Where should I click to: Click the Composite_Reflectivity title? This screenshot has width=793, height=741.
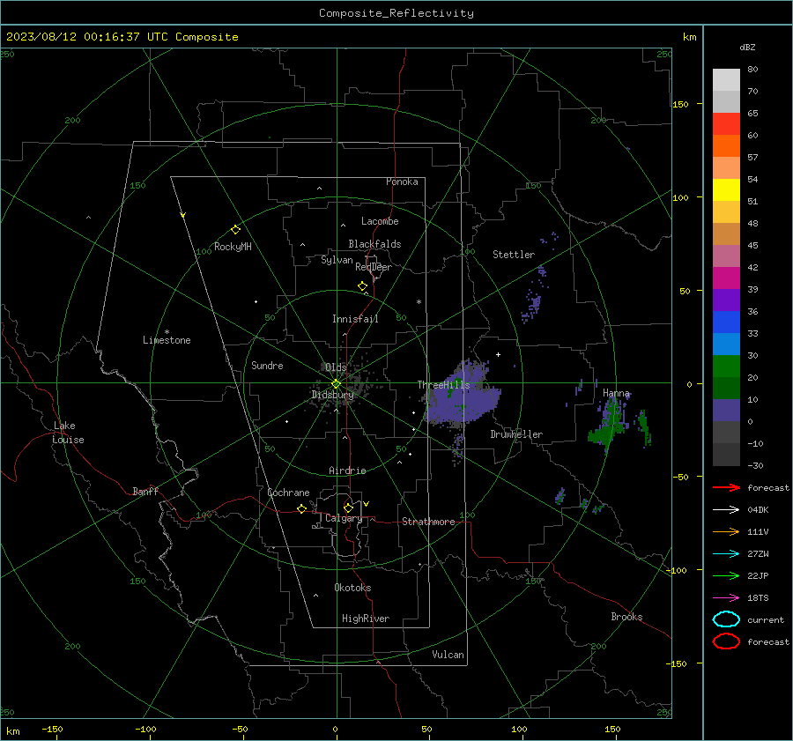tap(396, 13)
